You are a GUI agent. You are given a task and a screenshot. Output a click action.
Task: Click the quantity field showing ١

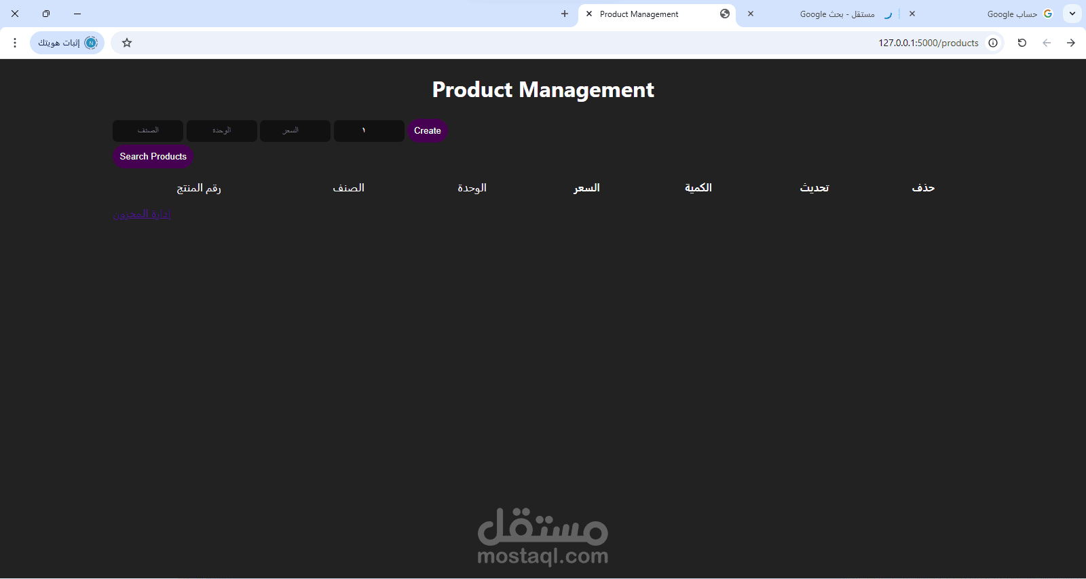coord(369,131)
